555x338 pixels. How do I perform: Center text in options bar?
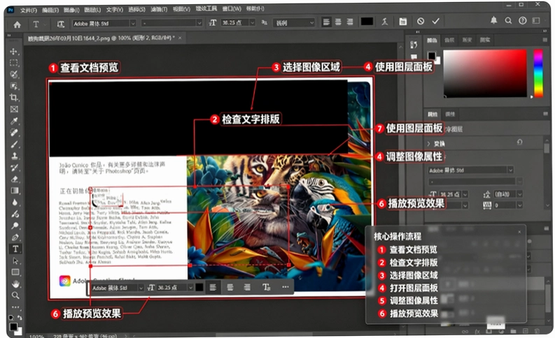pyautogui.click(x=338, y=22)
